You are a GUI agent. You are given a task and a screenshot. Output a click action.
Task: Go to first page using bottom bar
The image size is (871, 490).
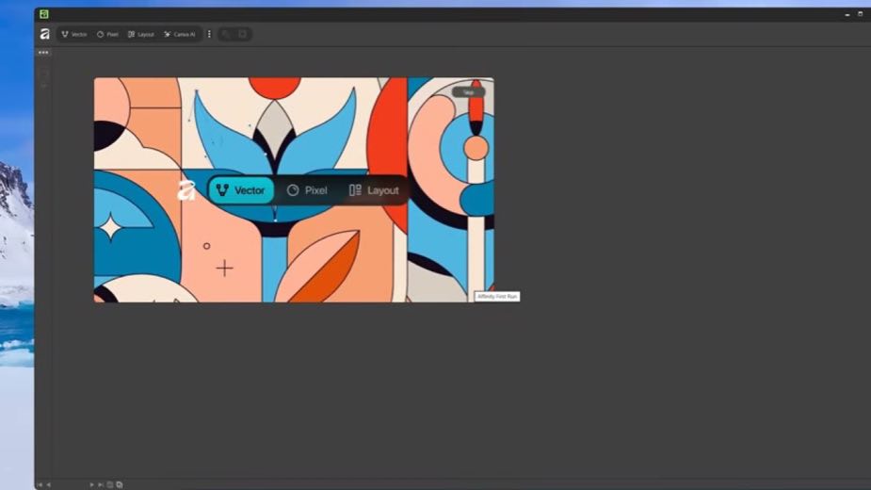(40, 484)
